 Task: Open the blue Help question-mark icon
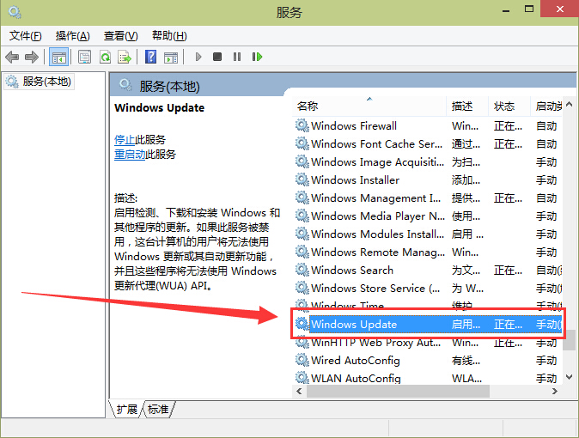pyautogui.click(x=150, y=57)
